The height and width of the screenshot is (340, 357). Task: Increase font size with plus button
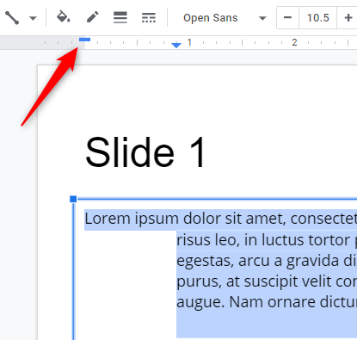click(348, 18)
